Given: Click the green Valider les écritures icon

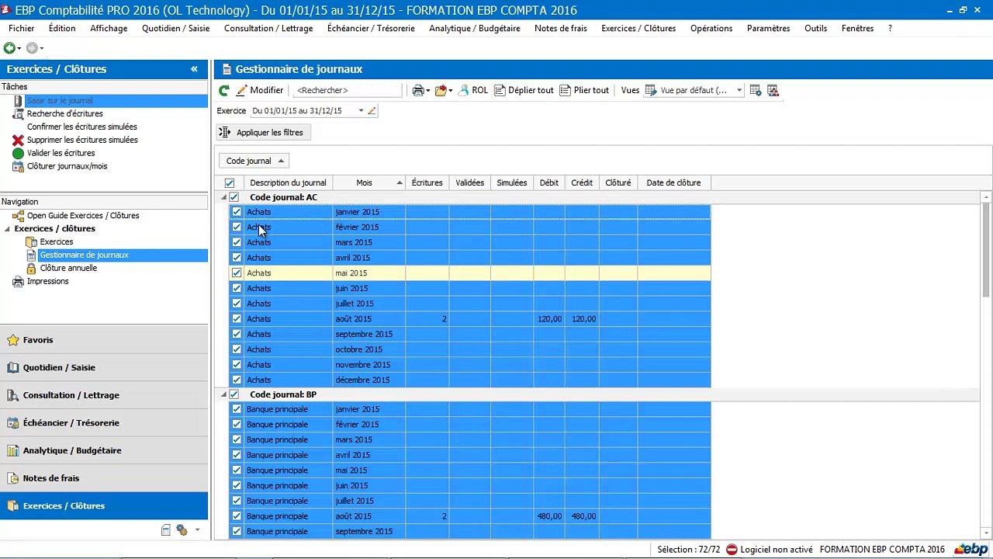Looking at the screenshot, I should 19,153.
